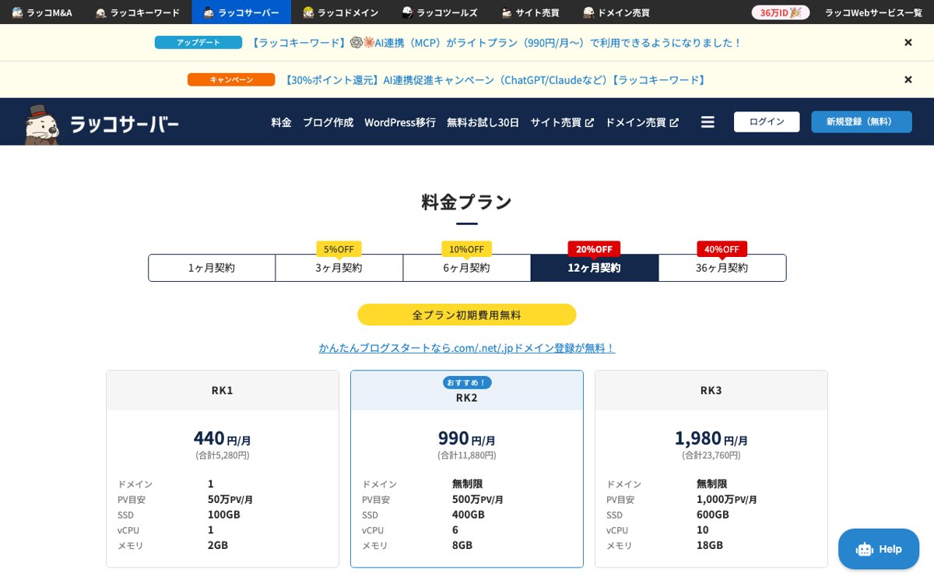Screen dimensions: 934x584
Task: Open the かんたんブログスタート free domain link
Action: tap(466, 348)
